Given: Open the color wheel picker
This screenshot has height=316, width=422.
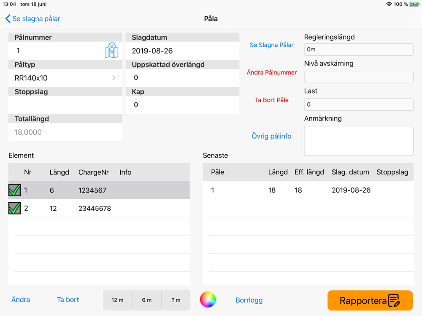Looking at the screenshot, I should 208,299.
